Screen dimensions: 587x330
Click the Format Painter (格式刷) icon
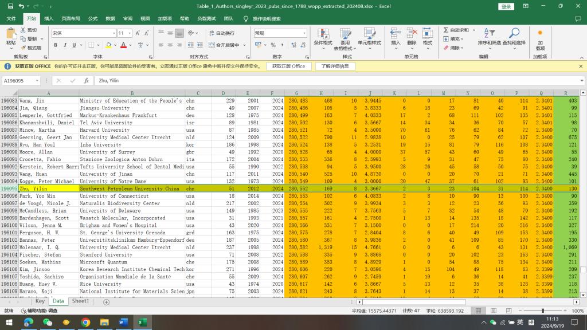pos(24,48)
